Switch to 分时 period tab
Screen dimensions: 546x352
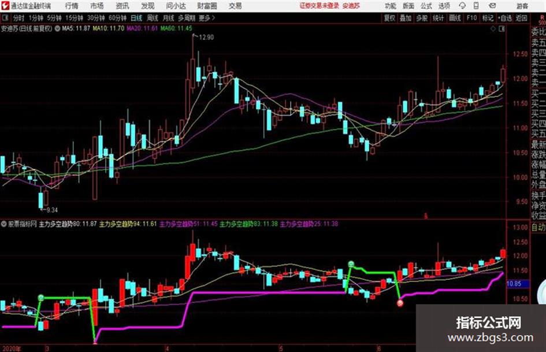(x=18, y=18)
